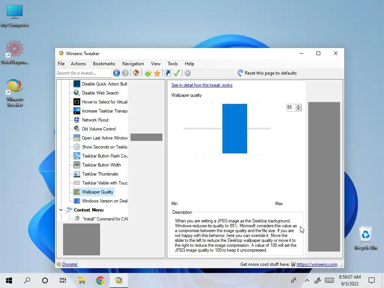Viewport: 384px width, 288px height.
Task: Click the Donate! link
Action: pos(70,264)
